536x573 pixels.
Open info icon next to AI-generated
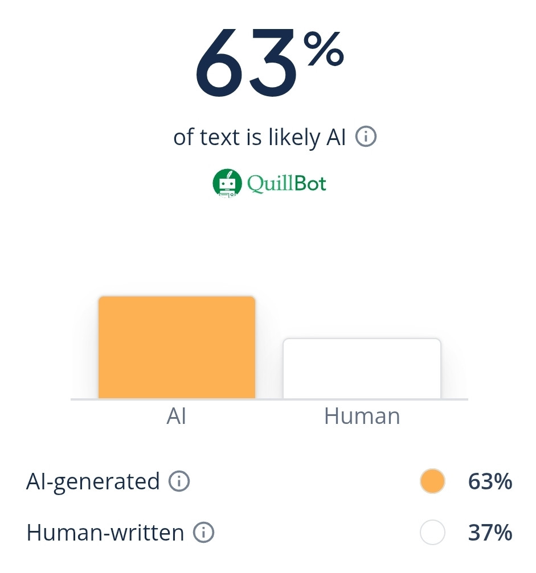pyautogui.click(x=179, y=481)
